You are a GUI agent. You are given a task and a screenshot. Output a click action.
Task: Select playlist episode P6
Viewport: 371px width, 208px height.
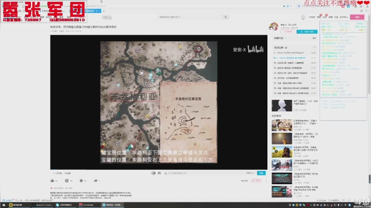295,78
